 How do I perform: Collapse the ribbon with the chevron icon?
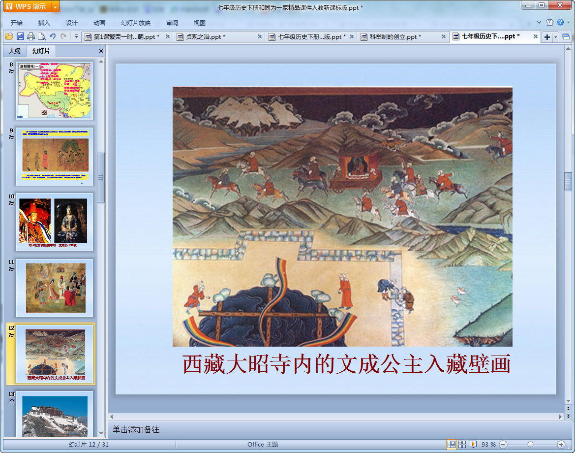click(539, 22)
